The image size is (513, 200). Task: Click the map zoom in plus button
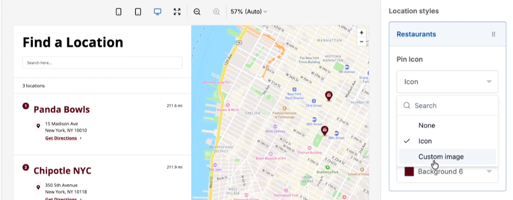click(x=361, y=33)
